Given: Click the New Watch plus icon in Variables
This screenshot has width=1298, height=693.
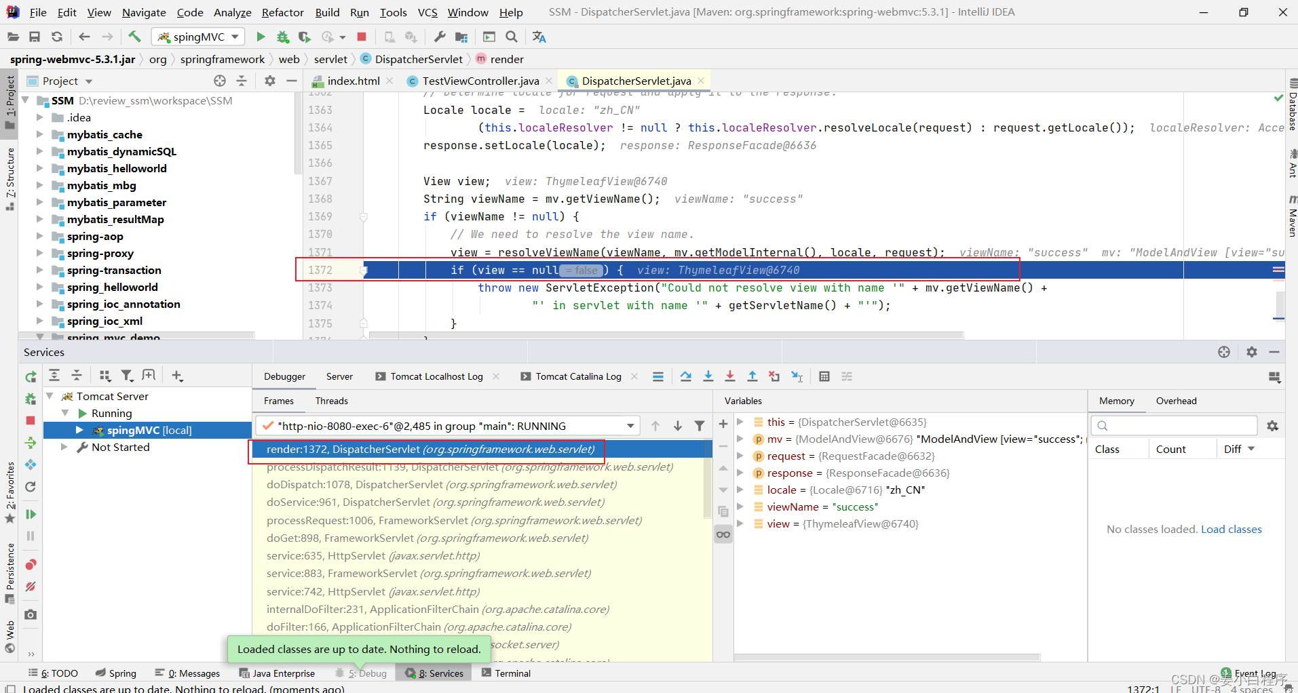Looking at the screenshot, I should pyautogui.click(x=723, y=424).
